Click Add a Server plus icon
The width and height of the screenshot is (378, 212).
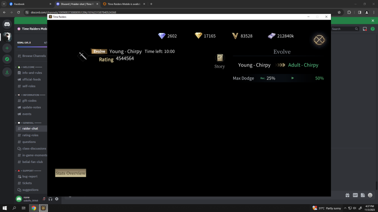7,48
